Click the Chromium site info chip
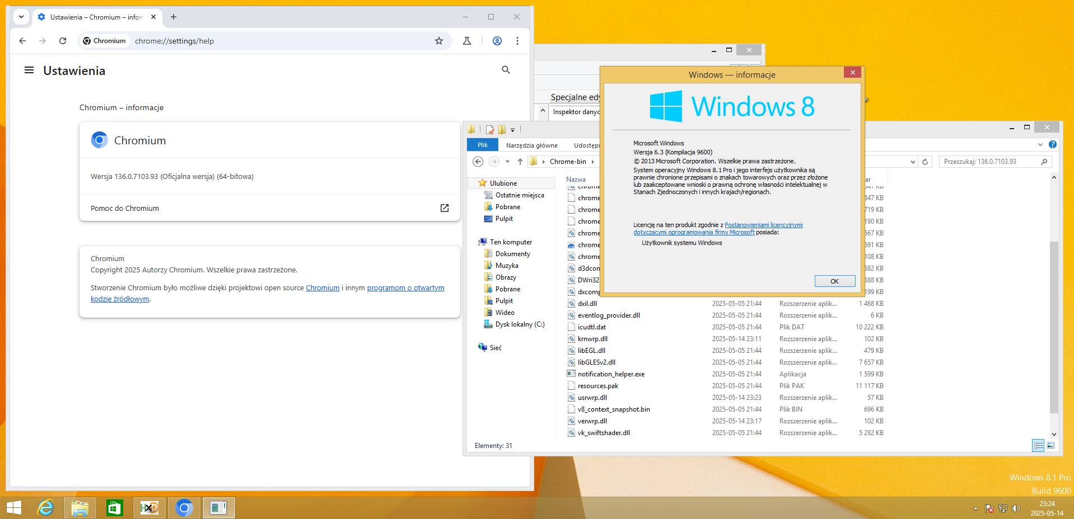Screen dimensions: 1074x519 tap(105, 41)
